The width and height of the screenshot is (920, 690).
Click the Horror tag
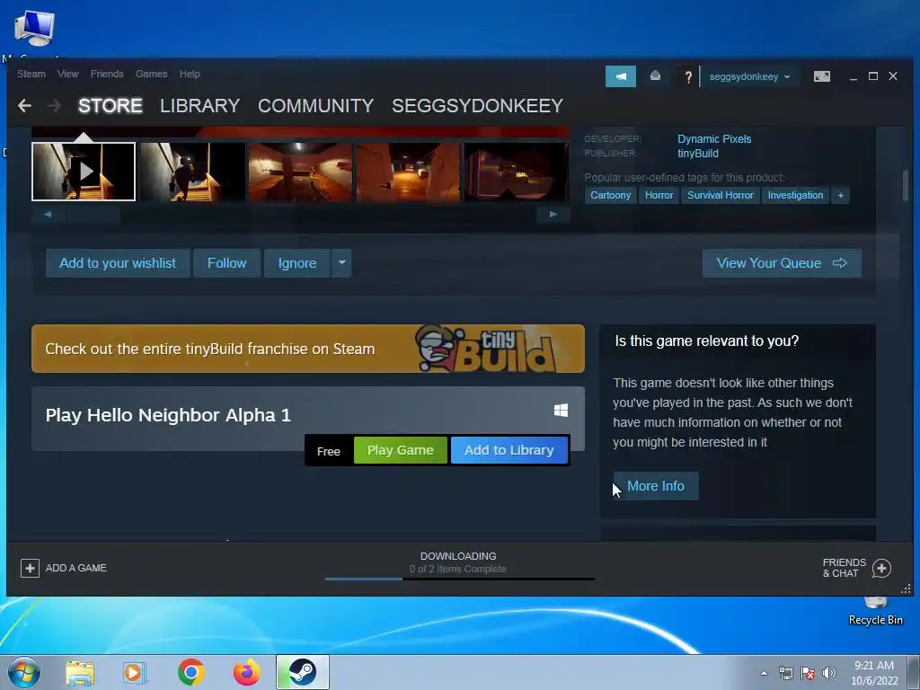[659, 195]
